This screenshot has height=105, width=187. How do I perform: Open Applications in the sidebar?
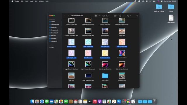pos(55,24)
